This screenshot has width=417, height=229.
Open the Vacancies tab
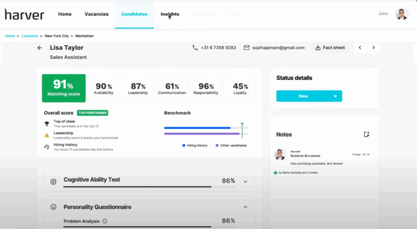(x=97, y=14)
